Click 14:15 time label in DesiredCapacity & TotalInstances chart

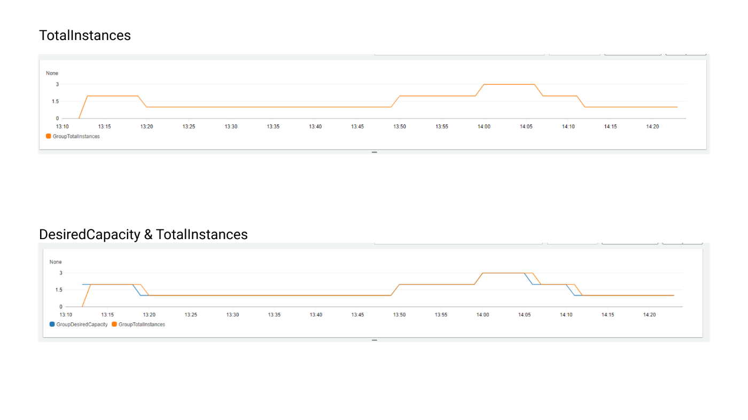click(607, 315)
